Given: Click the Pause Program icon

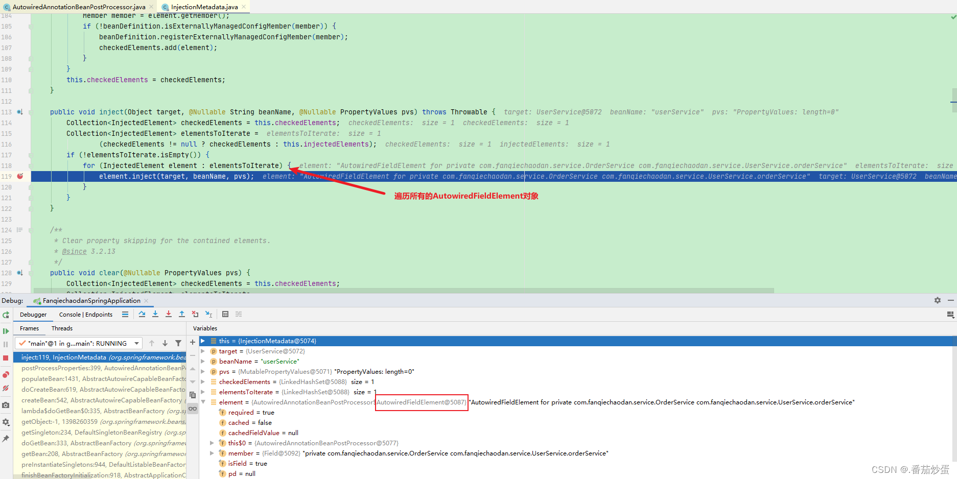Looking at the screenshot, I should pyautogui.click(x=6, y=345).
